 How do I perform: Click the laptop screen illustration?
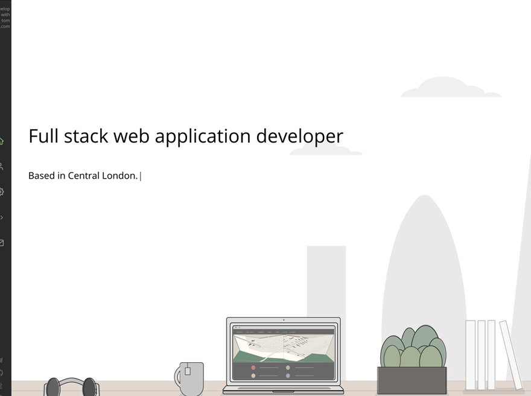pyautogui.click(x=284, y=353)
